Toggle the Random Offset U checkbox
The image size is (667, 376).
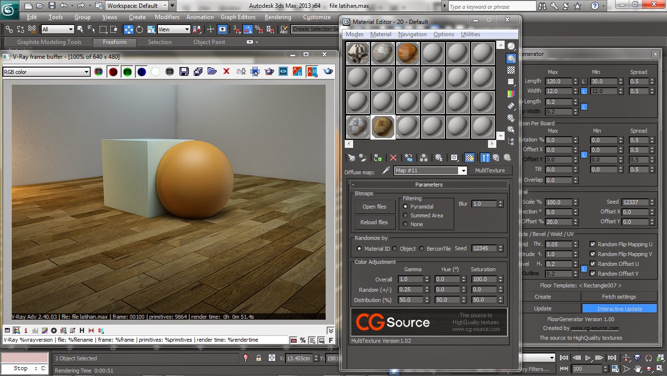point(593,264)
